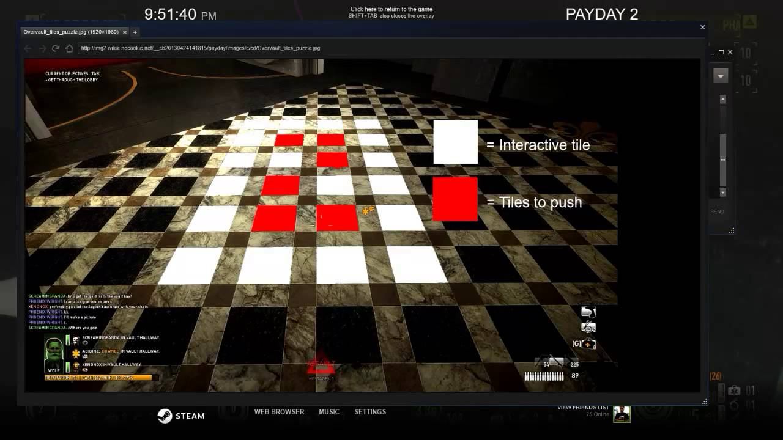Close the Overvault_tiles_puzzle.jpg tab
The height and width of the screenshot is (440, 783).
coord(126,32)
